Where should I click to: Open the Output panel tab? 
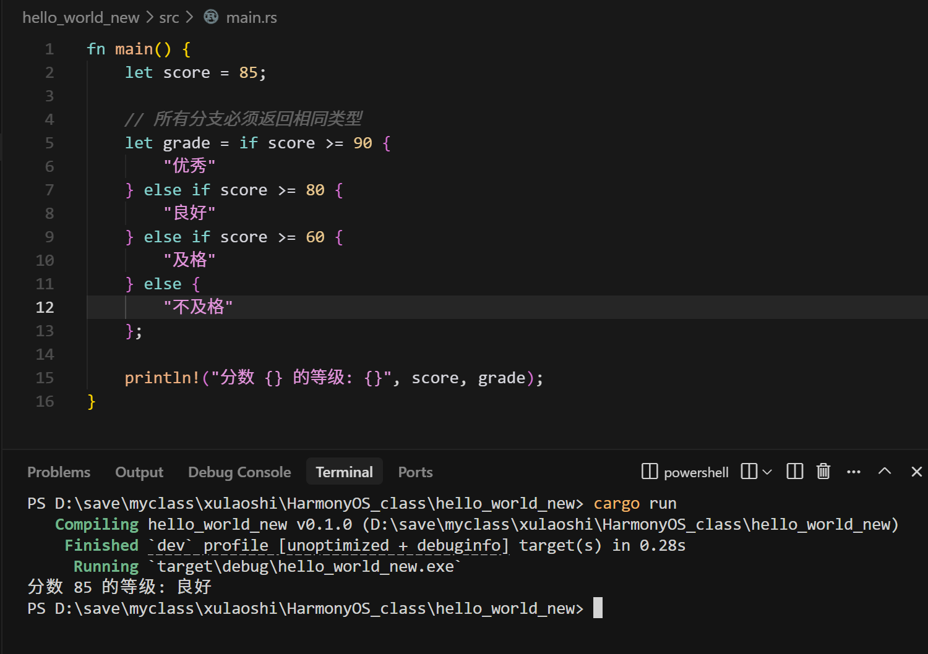click(139, 472)
